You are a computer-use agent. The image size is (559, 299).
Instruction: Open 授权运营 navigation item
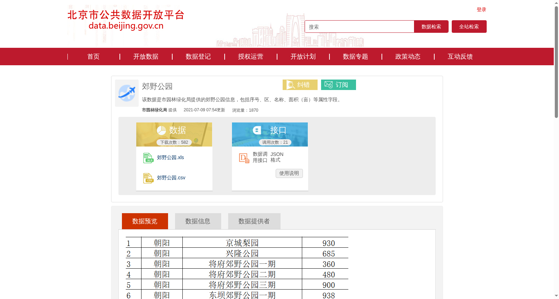(x=251, y=57)
